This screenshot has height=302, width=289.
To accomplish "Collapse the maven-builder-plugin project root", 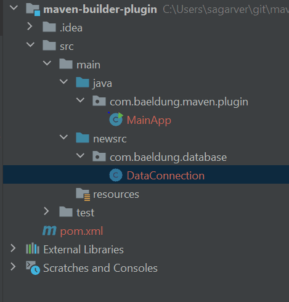I will 14,7.
